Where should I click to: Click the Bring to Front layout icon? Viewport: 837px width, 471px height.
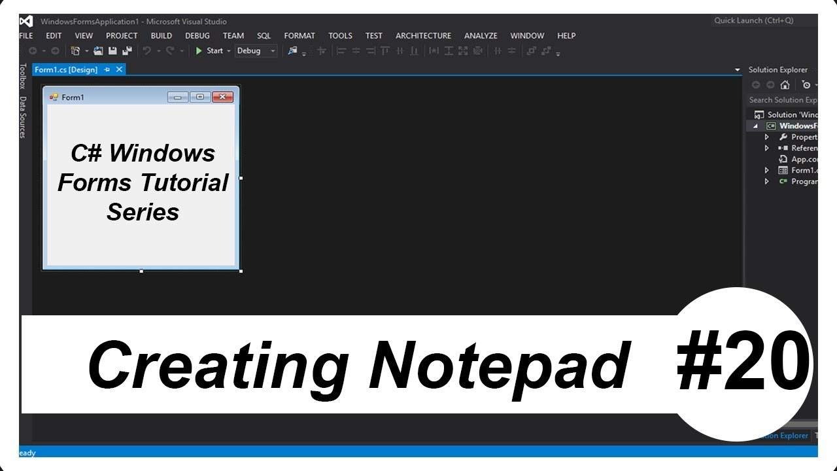pyautogui.click(x=531, y=50)
